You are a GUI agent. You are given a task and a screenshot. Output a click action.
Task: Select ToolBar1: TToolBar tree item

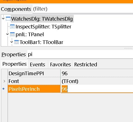tap(41, 42)
